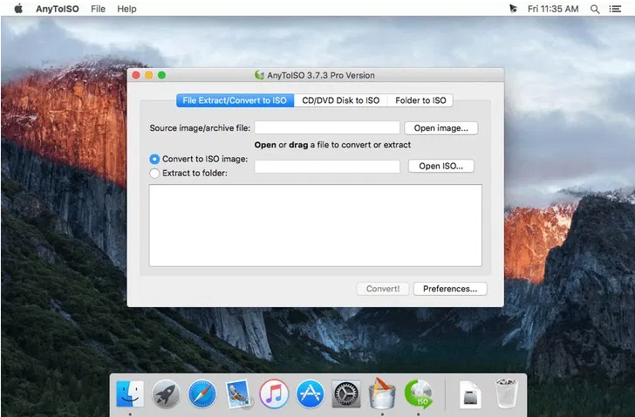635x417 pixels.
Task: Open Notification Center list icon
Action: pyautogui.click(x=617, y=9)
